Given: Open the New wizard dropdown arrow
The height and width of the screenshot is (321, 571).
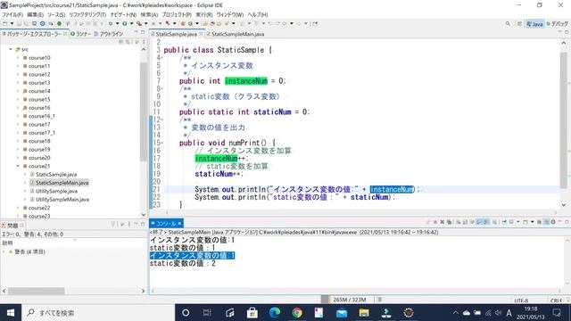Looking at the screenshot, I should click(x=12, y=24).
